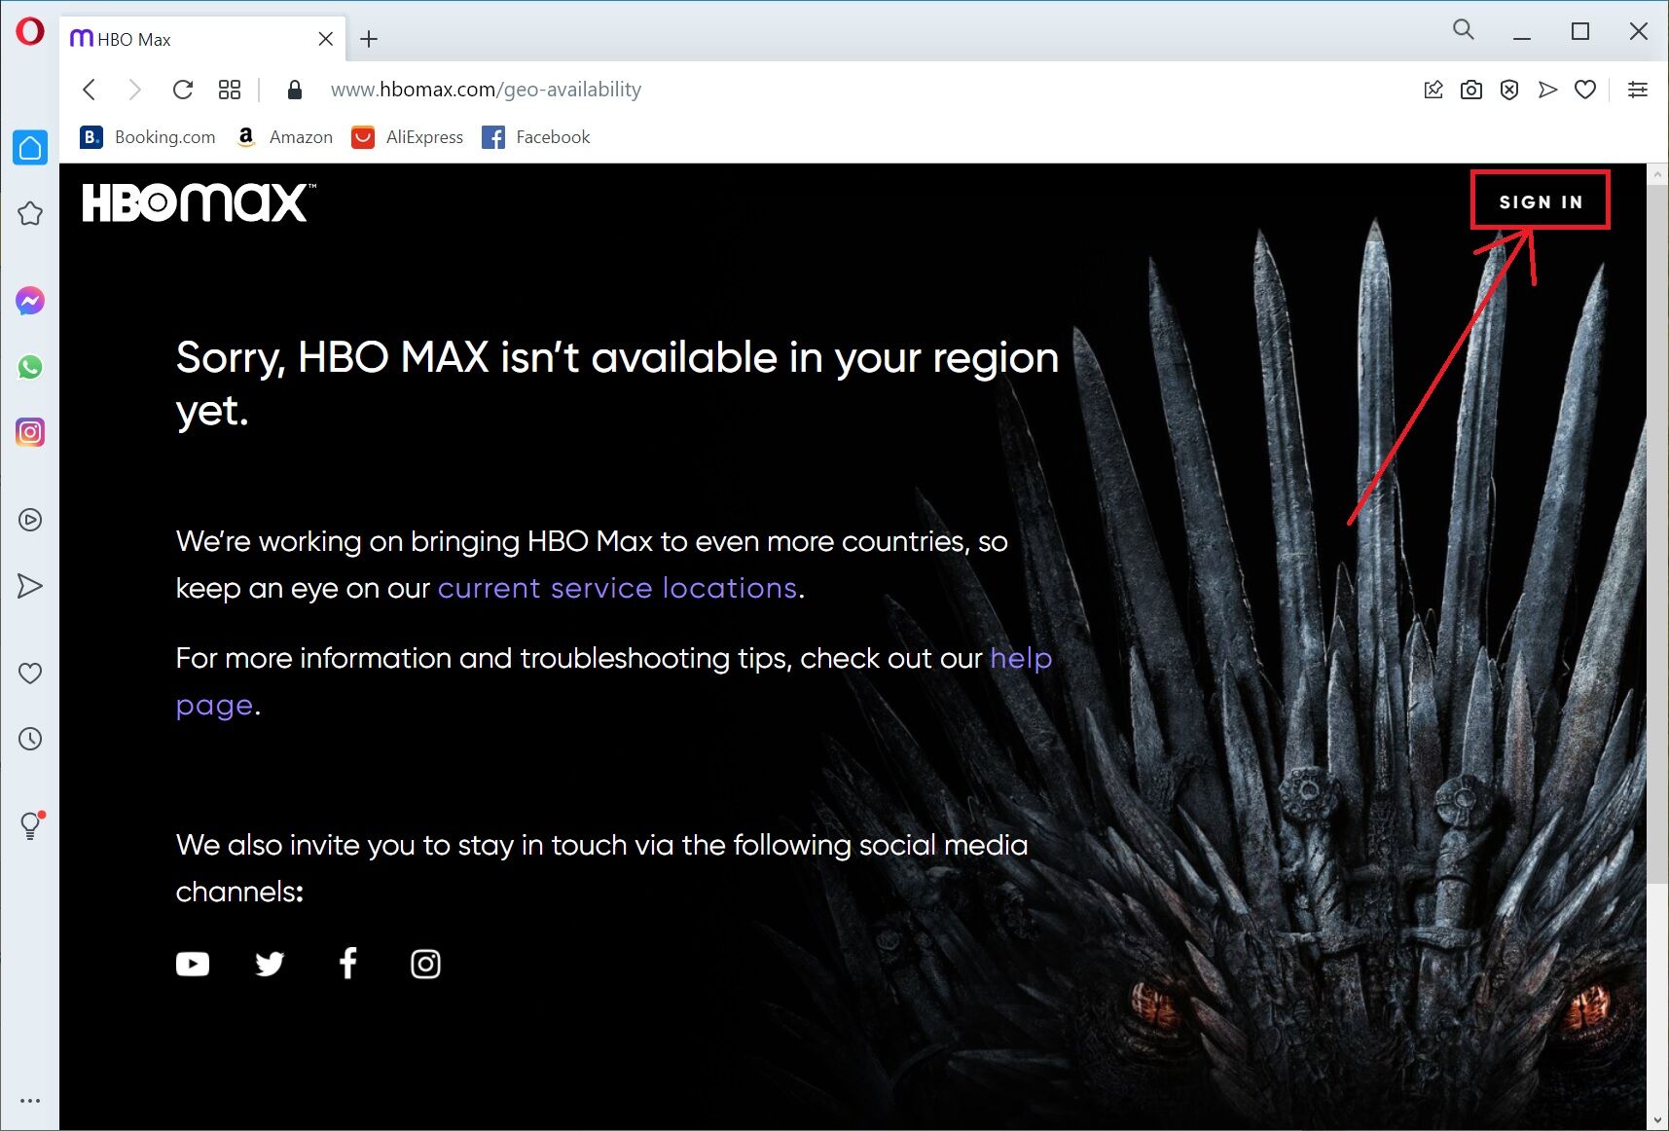This screenshot has width=1669, height=1131.
Task: Open the sidebar home button
Action: pos(30,148)
